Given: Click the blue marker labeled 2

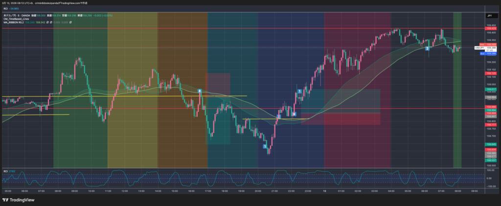Looking at the screenshot, I should (x=427, y=48).
